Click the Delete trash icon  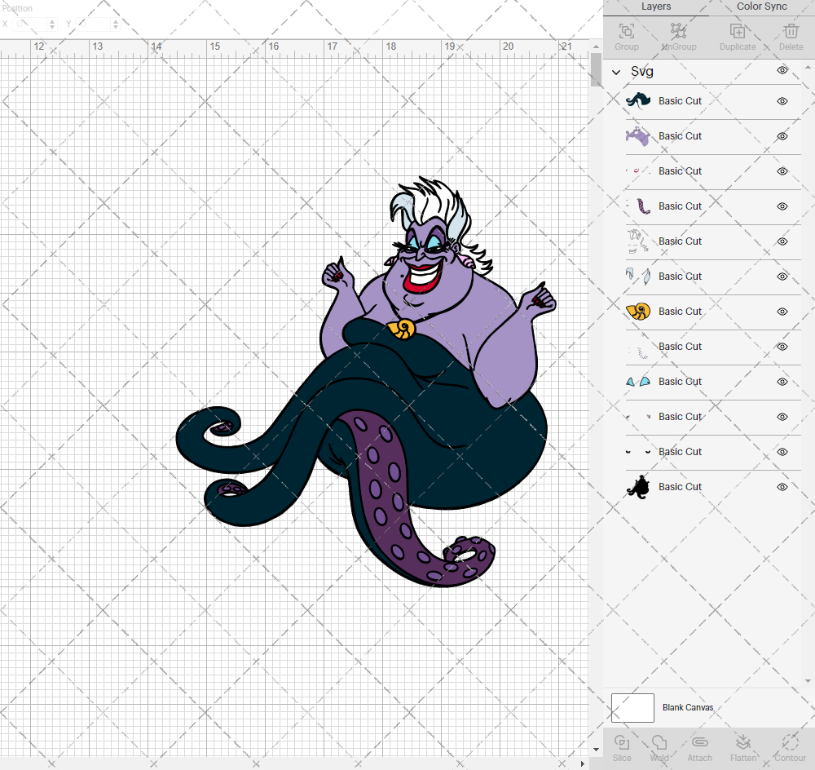791,32
